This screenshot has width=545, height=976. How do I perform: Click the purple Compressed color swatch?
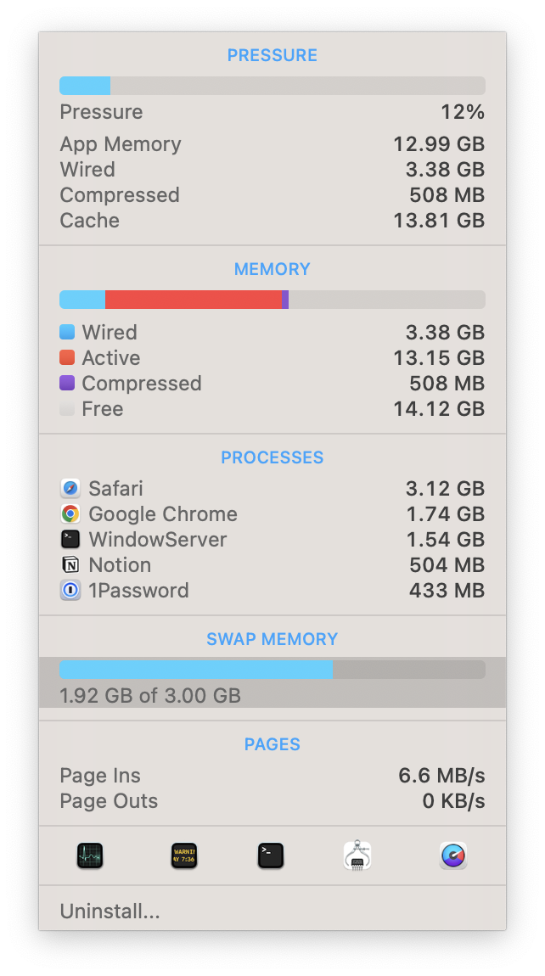(67, 384)
